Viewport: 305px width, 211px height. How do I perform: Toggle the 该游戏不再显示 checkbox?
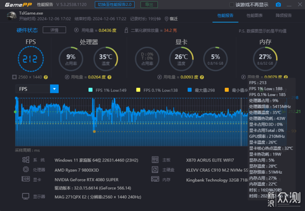pos(231,5)
